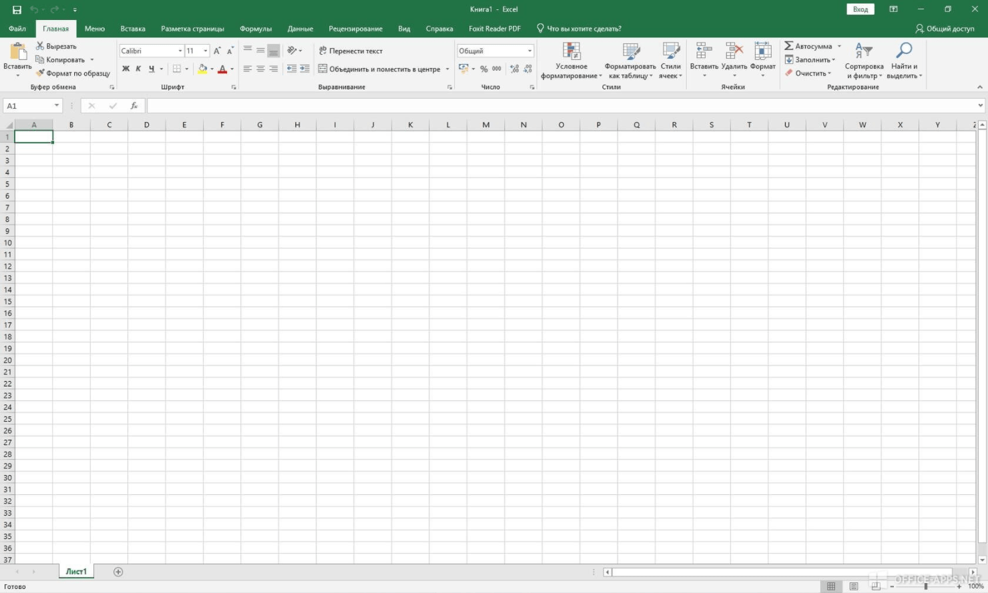This screenshot has height=593, width=988.
Task: Click the Вход sign-in button
Action: pyautogui.click(x=860, y=9)
